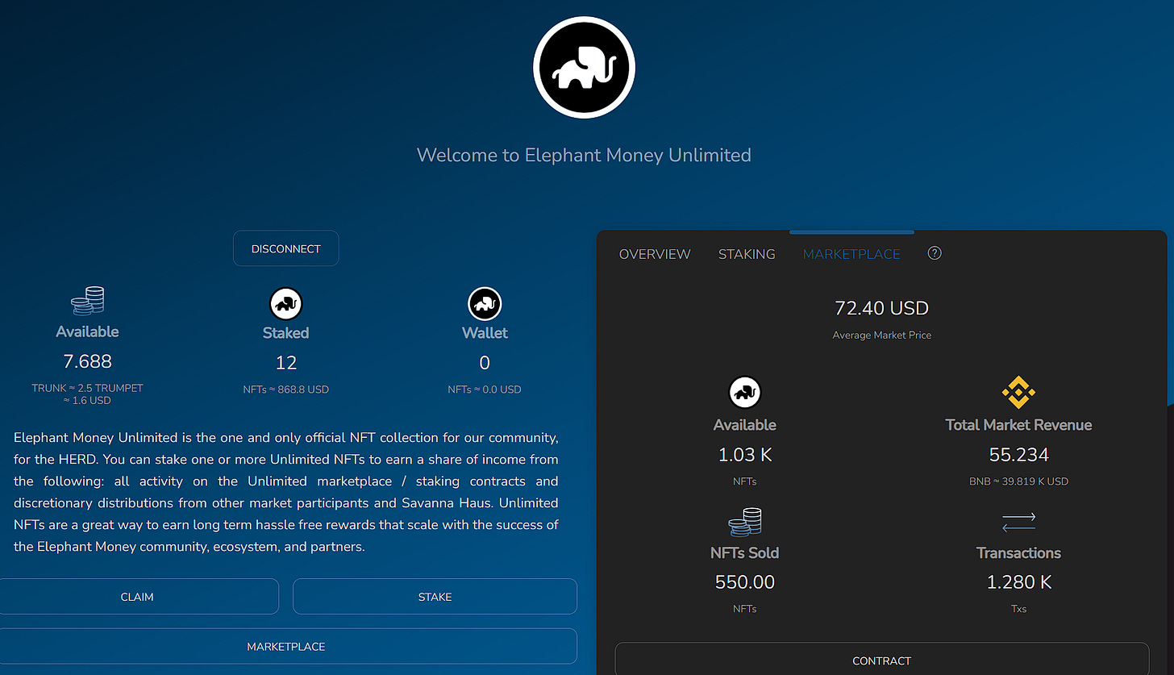Click the Elephant Money logo at top
The width and height of the screenshot is (1174, 675).
click(584, 67)
